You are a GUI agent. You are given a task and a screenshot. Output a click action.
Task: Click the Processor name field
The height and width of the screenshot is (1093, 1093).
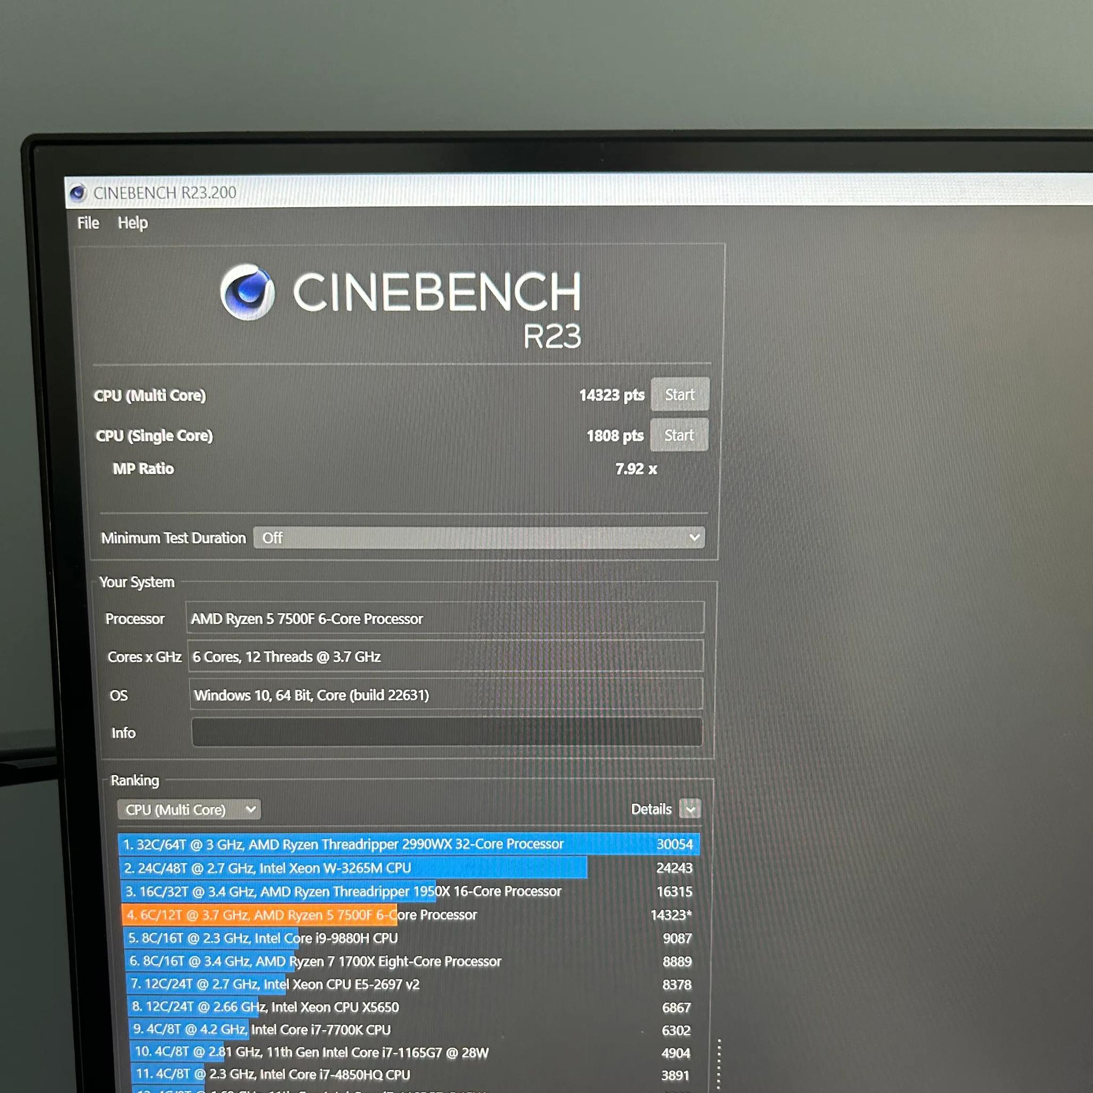tap(445, 619)
